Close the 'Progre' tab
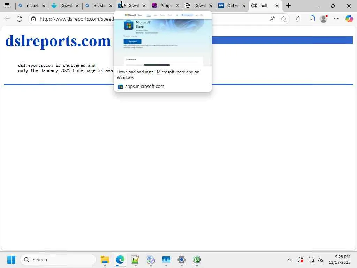The image size is (357, 268). pyautogui.click(x=177, y=6)
